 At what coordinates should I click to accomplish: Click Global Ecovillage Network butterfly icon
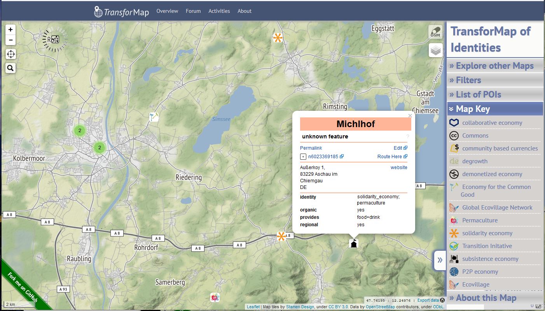[x=454, y=208]
